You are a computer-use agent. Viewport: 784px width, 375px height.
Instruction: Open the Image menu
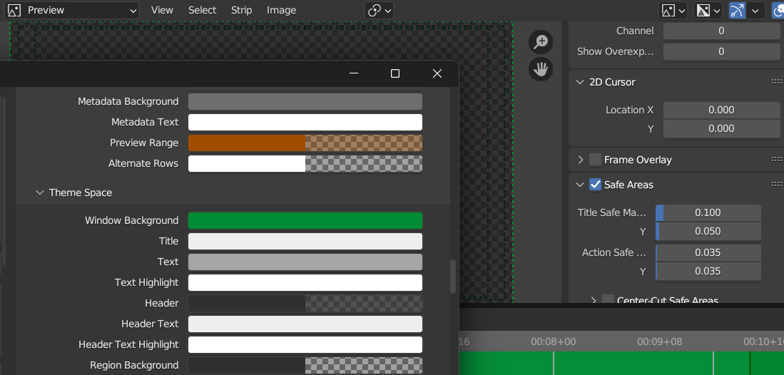(x=281, y=10)
